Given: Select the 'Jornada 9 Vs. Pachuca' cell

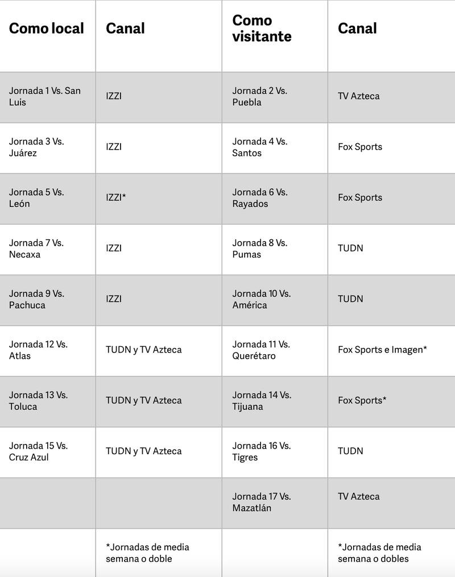Looking at the screenshot, I should click(x=36, y=299).
